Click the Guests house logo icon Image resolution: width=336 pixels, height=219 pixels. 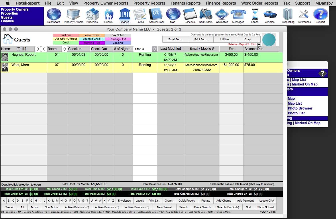(8, 39)
